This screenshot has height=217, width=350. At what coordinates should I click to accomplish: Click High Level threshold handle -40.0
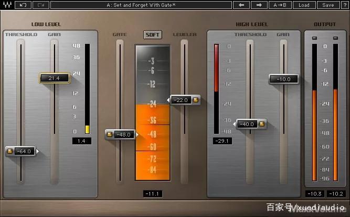click(251, 124)
